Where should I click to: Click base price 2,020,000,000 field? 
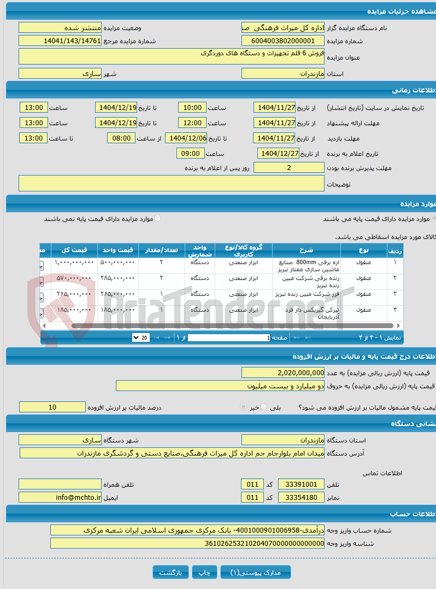[x=283, y=372]
